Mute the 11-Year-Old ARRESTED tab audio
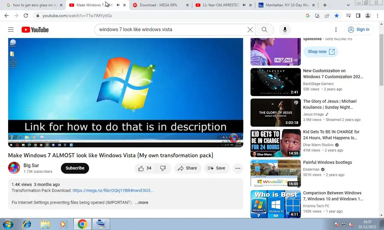The width and height of the screenshot is (384, 230). click(244, 5)
